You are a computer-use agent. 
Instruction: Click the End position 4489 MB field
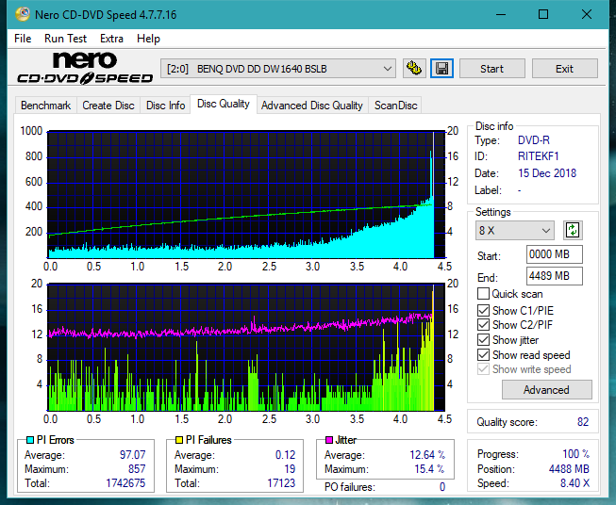coord(554,276)
